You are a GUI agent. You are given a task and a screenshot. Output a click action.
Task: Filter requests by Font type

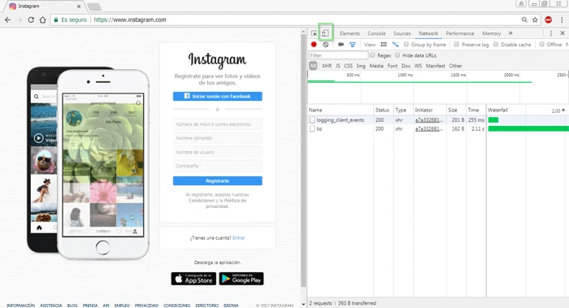click(393, 66)
